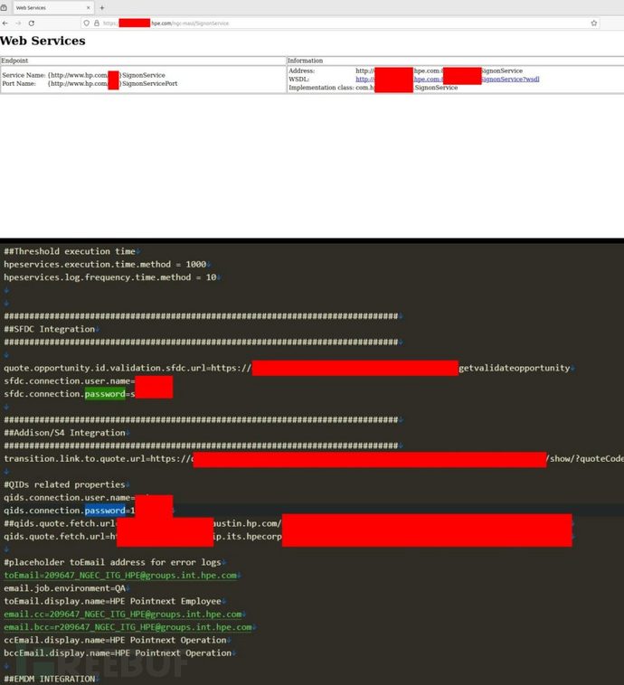Click the hpeservices.log.frequency.time.method = 10 line
Viewport: 624px width, 685px height.
[112, 277]
